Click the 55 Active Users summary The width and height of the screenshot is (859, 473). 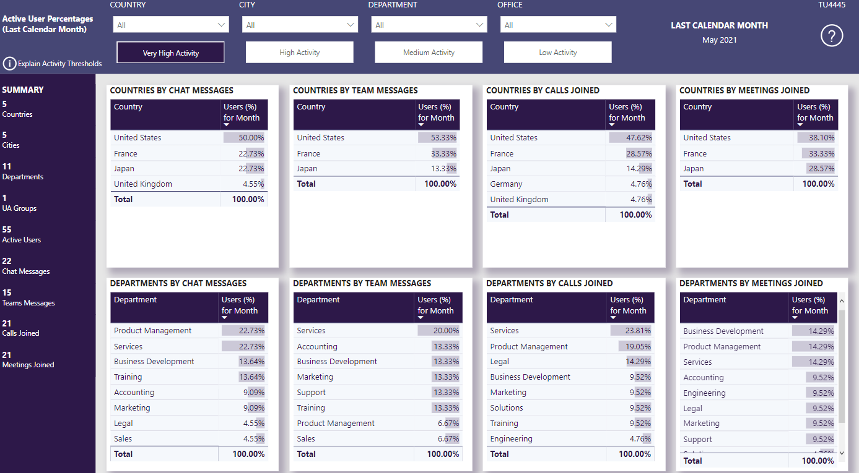22,234
